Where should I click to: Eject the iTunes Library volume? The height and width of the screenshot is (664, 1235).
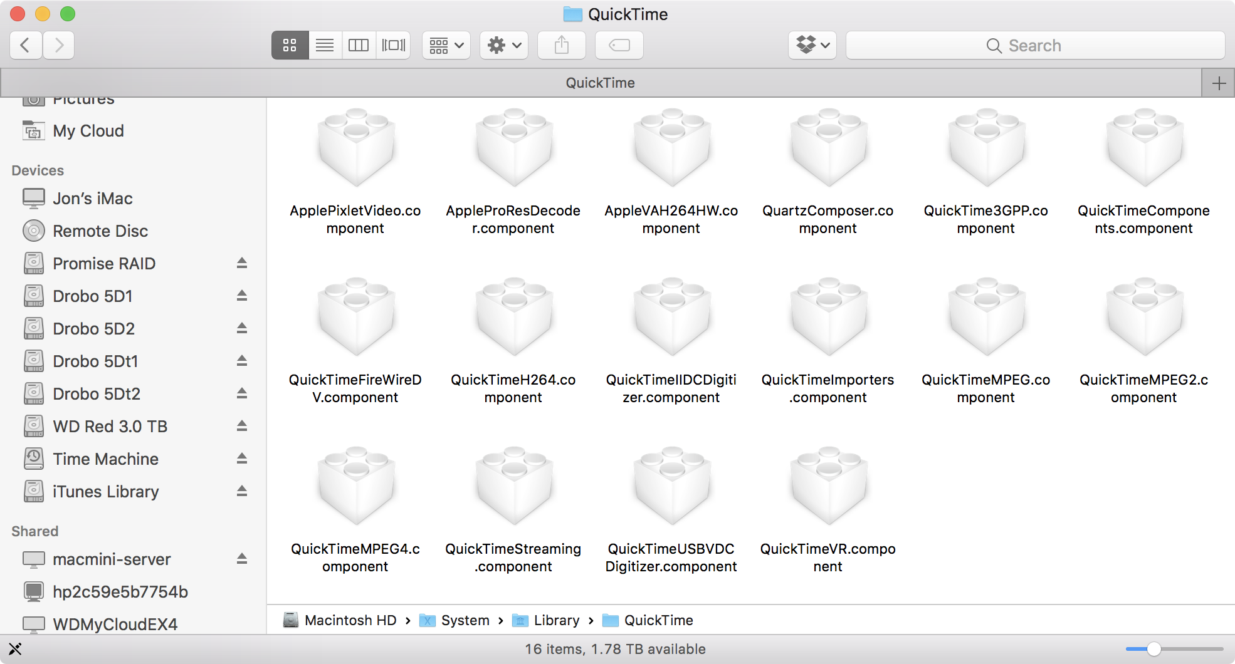pyautogui.click(x=242, y=491)
